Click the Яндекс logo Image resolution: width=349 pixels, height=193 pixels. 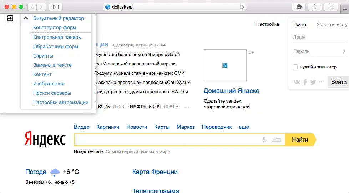pyautogui.click(x=45, y=139)
